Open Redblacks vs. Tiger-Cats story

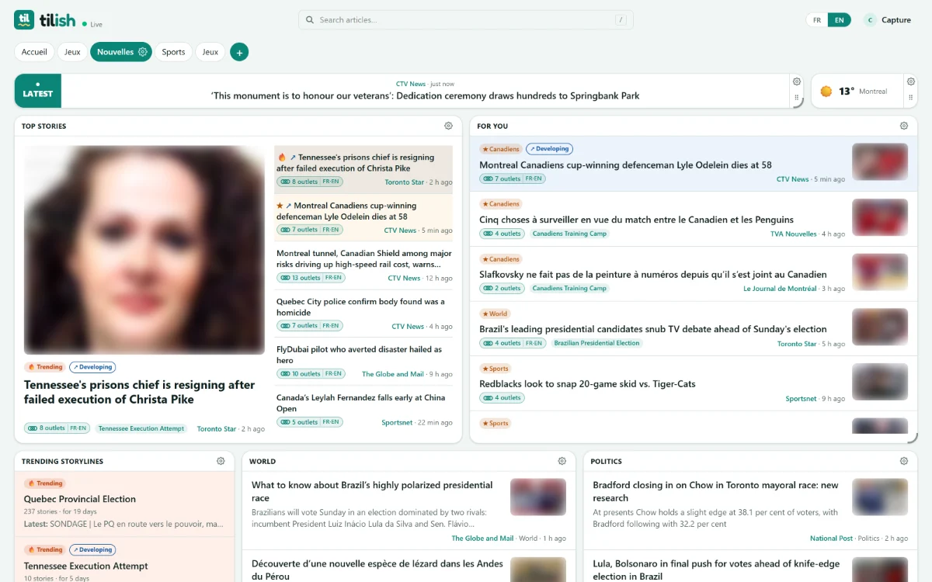pos(587,384)
